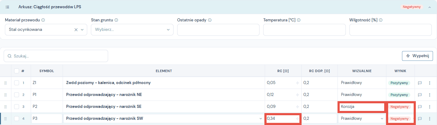Click auto-fill bolt in P2 RC cell
The image size is (437, 125).
[x=297, y=107]
